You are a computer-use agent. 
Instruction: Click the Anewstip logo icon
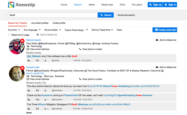(x=11, y=5)
